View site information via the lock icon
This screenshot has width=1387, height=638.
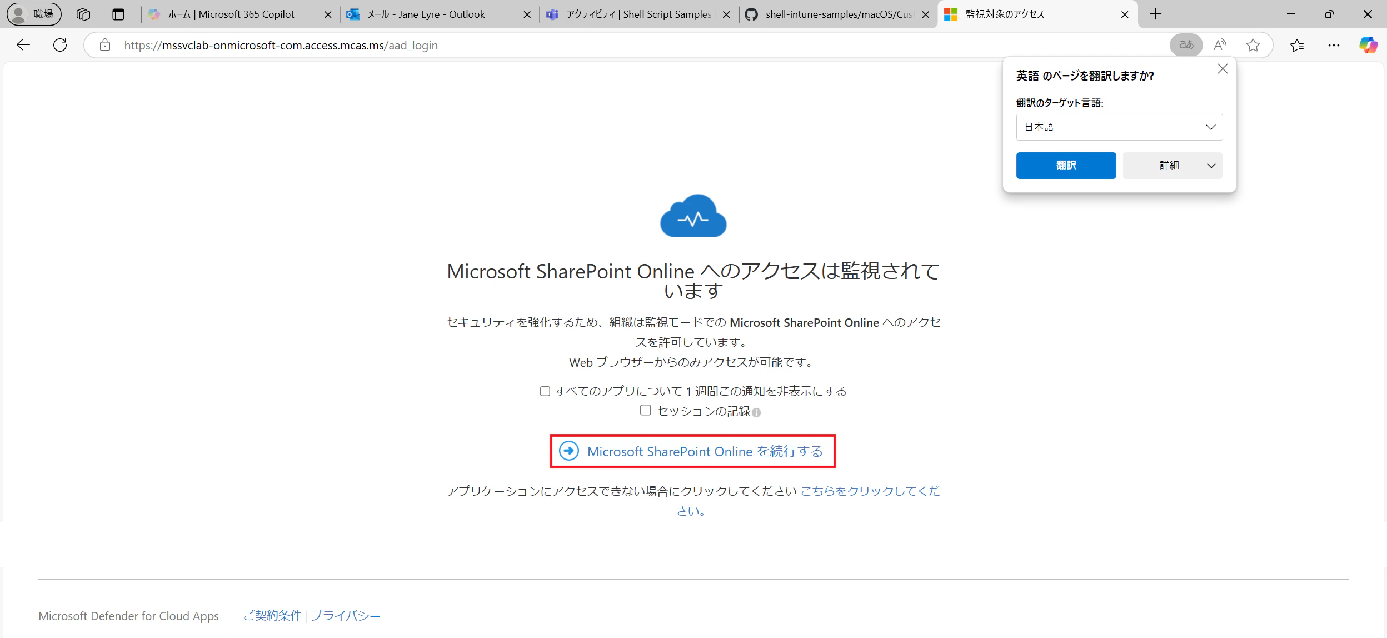pyautogui.click(x=106, y=45)
